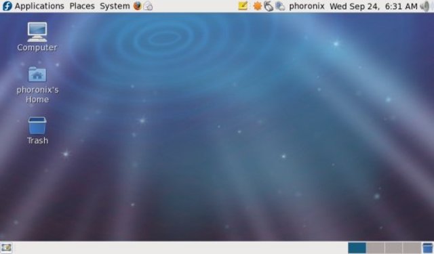
Task: Switch to the fourth workspace
Action: point(412,248)
